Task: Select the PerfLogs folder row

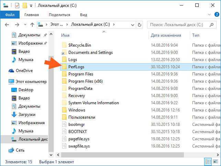Action: pyautogui.click(x=141, y=67)
